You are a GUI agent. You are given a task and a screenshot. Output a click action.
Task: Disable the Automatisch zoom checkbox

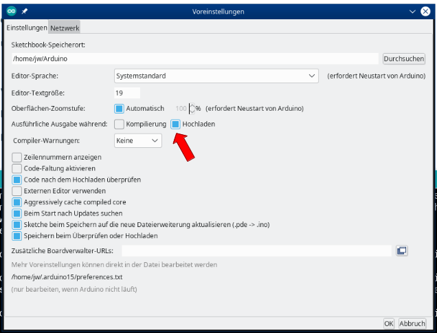tap(120, 108)
